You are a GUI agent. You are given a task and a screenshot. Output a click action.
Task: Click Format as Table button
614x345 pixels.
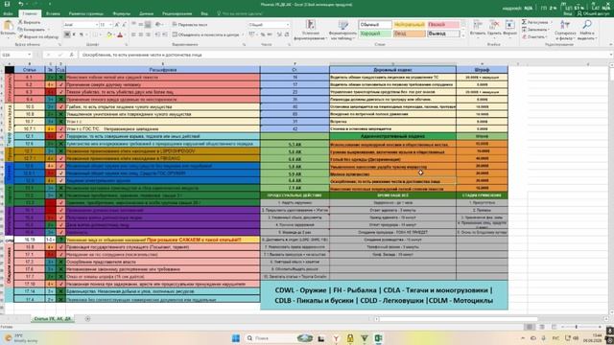tap(342, 30)
